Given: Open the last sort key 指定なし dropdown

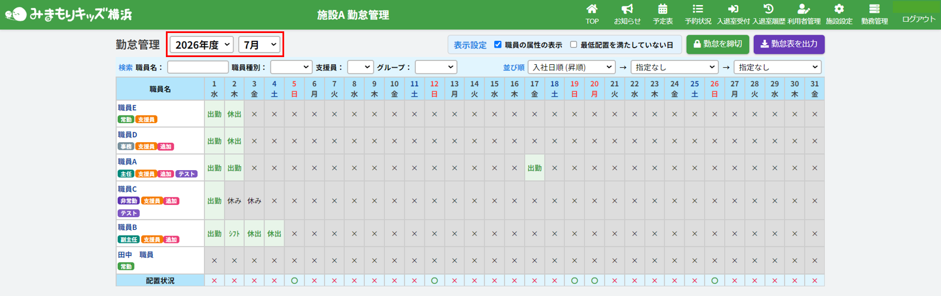Looking at the screenshot, I should click(x=777, y=67).
